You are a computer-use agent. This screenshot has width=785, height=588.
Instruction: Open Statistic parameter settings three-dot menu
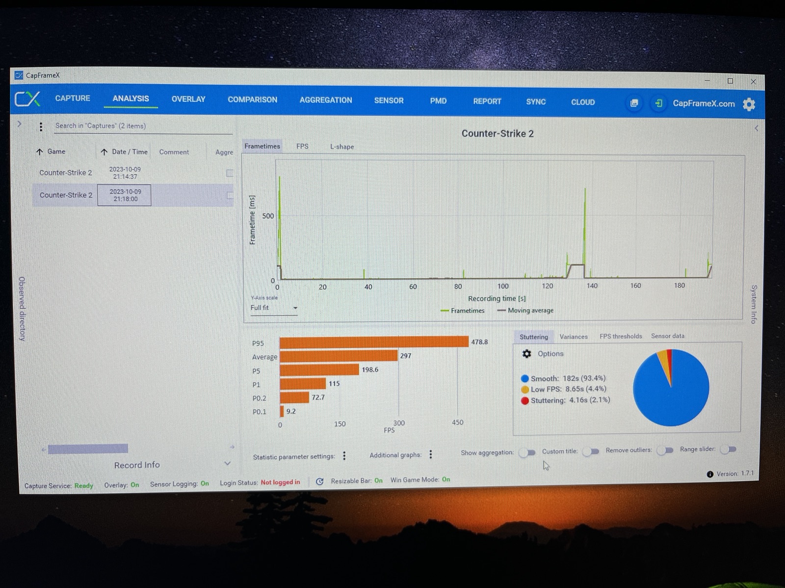(344, 456)
